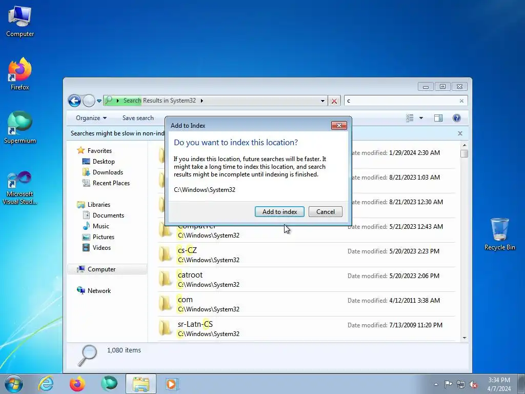Viewport: 525px width, 394px height.
Task: Change the view with the view icon
Action: (410, 118)
